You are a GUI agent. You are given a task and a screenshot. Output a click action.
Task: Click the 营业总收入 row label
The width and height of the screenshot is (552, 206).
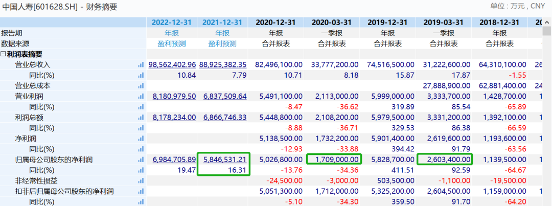[33, 65]
